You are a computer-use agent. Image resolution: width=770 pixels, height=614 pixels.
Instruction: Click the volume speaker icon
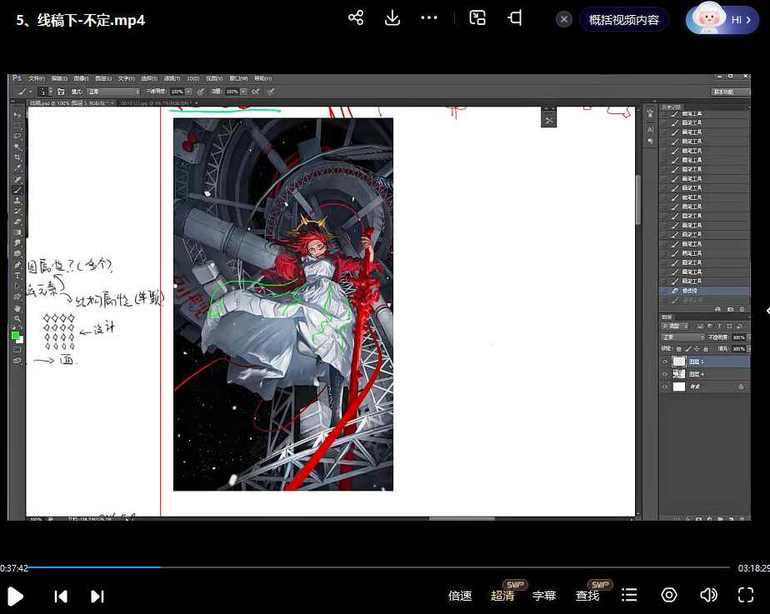click(708, 595)
